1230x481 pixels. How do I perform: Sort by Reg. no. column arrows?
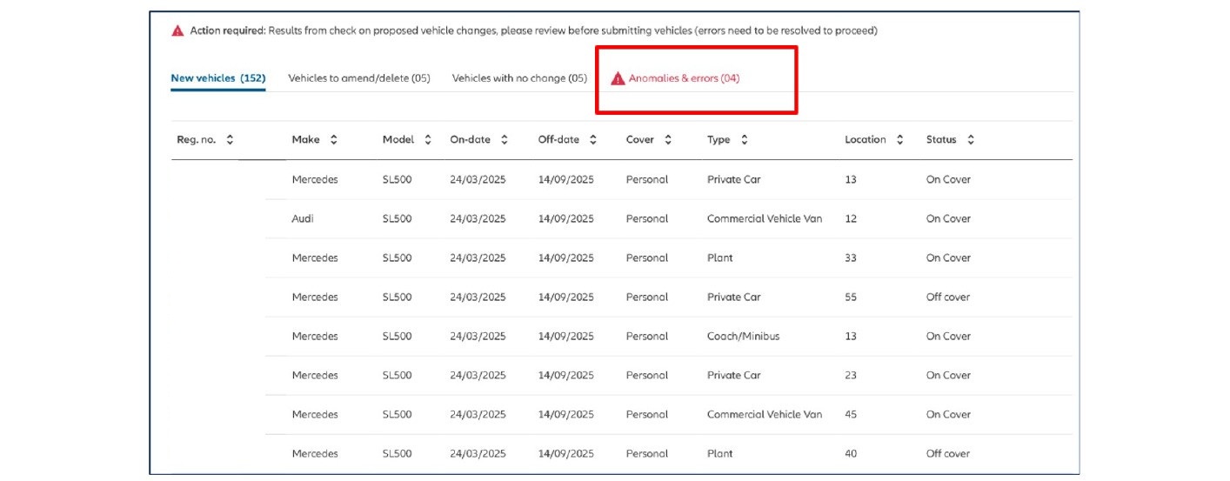(230, 140)
